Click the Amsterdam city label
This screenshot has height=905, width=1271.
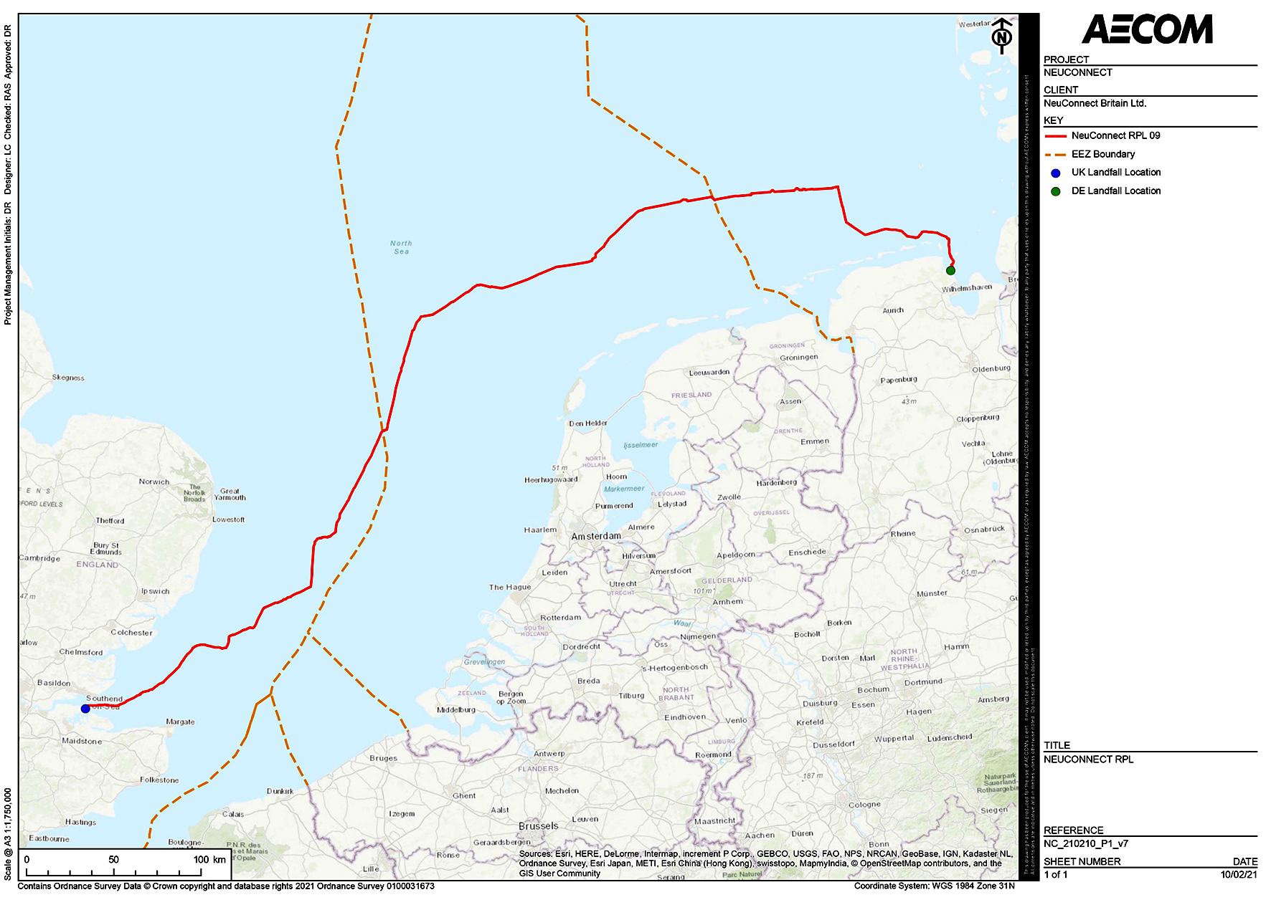click(x=596, y=536)
